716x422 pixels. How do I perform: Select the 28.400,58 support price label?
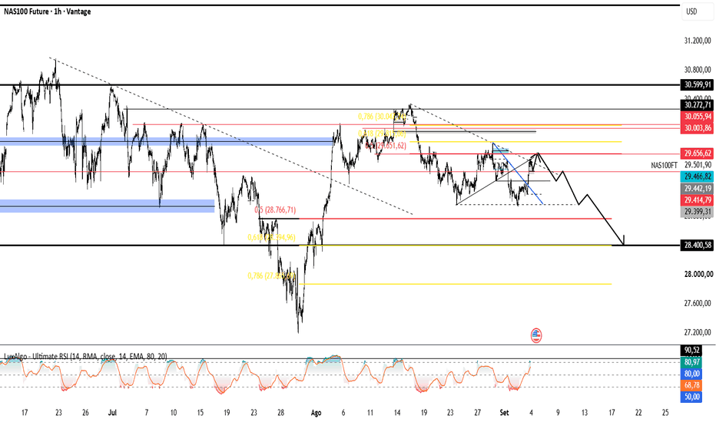tap(697, 246)
